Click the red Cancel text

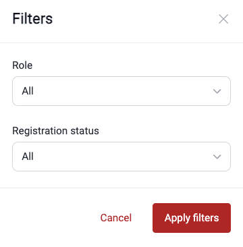pos(116,218)
